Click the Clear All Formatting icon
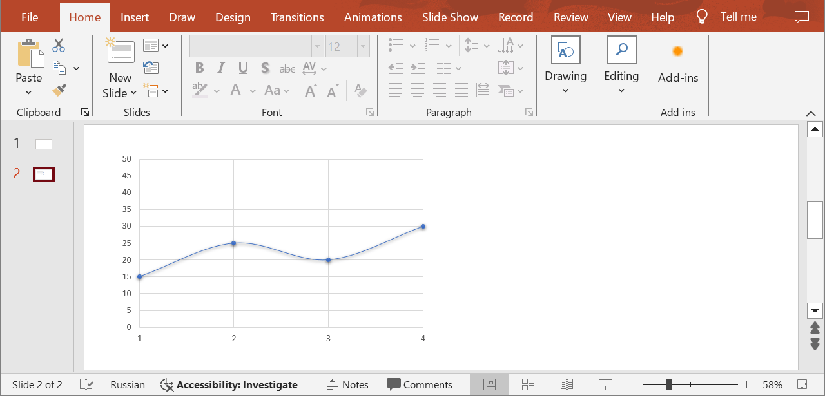The height and width of the screenshot is (396, 825). click(360, 91)
